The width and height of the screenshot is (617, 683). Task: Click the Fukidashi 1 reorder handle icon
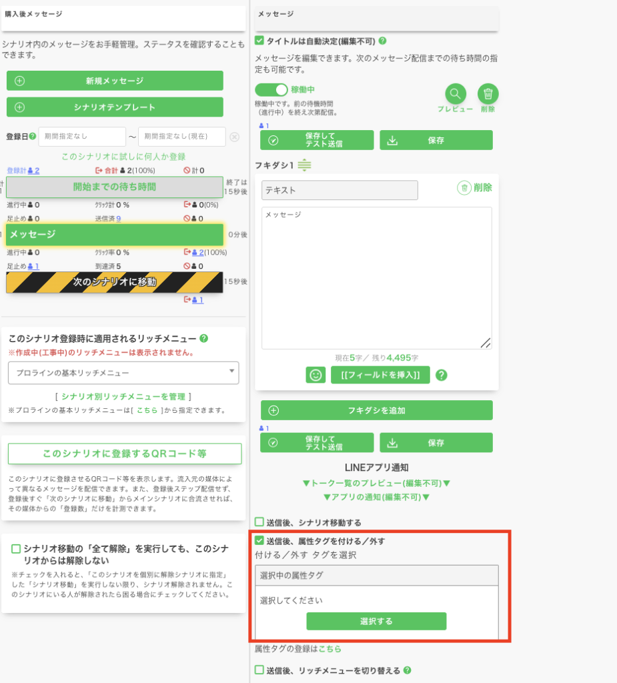coord(304,165)
